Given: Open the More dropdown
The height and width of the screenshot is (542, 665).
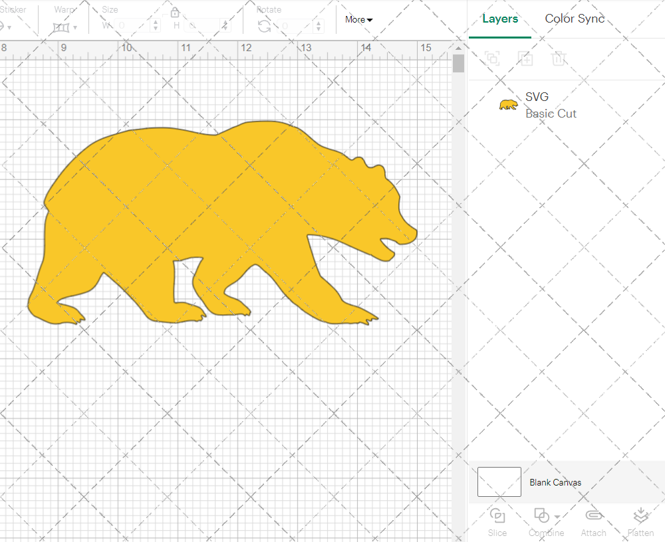Looking at the screenshot, I should coord(358,20).
